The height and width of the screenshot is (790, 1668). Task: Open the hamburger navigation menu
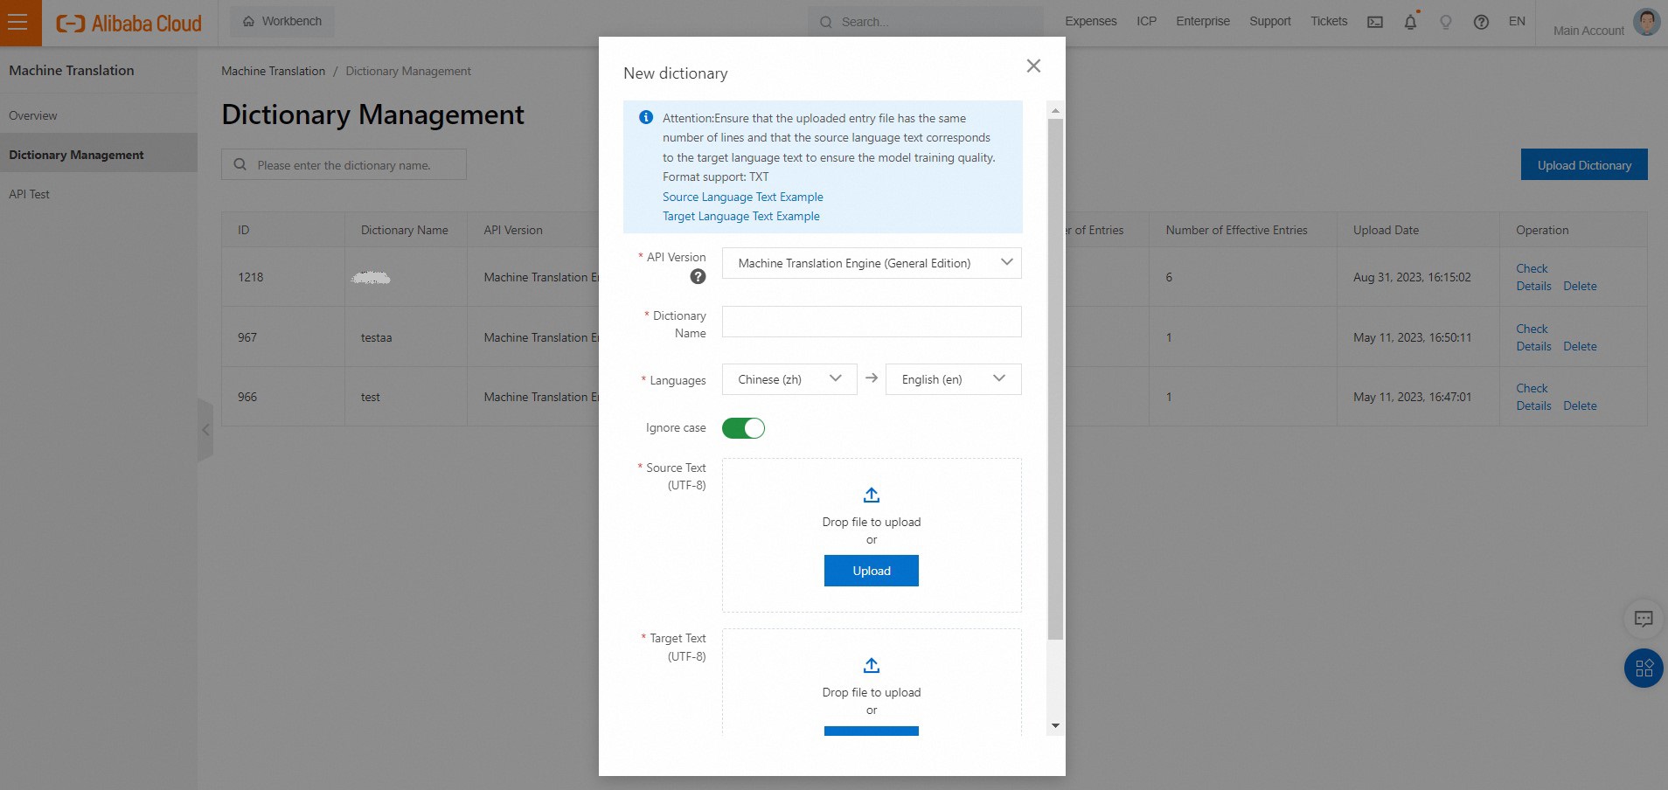(18, 23)
